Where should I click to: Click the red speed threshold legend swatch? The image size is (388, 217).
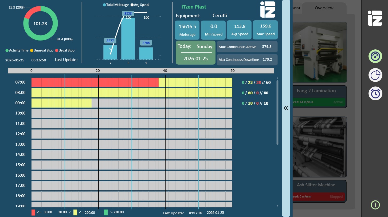coord(33,212)
